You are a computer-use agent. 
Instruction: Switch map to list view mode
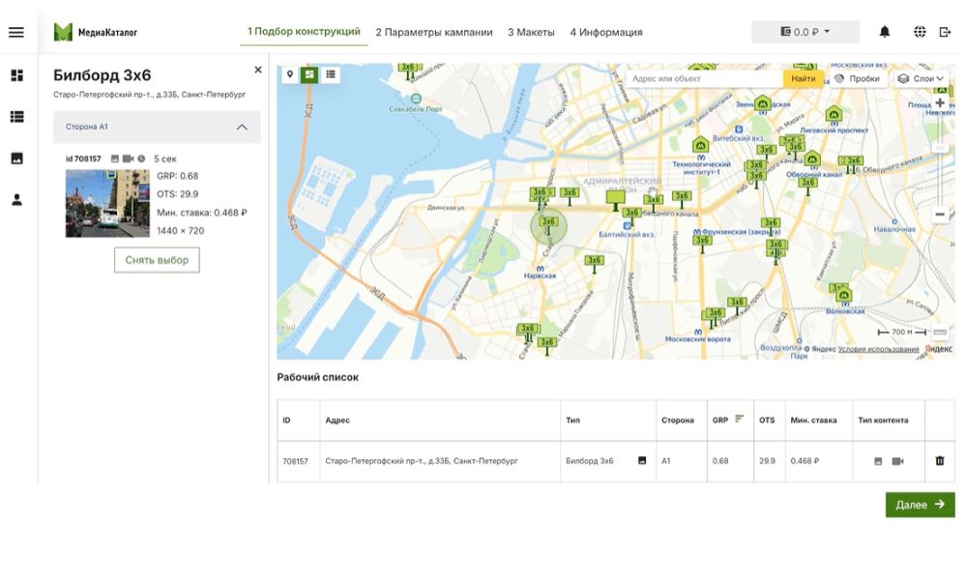pos(331,74)
